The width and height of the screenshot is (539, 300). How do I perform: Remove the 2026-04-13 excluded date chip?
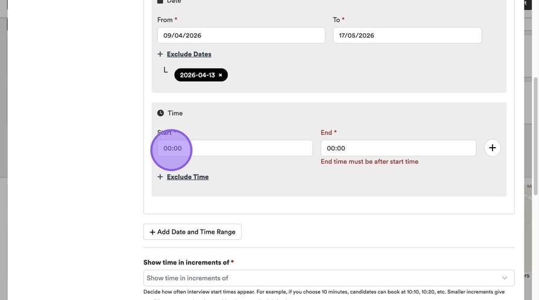coord(220,75)
